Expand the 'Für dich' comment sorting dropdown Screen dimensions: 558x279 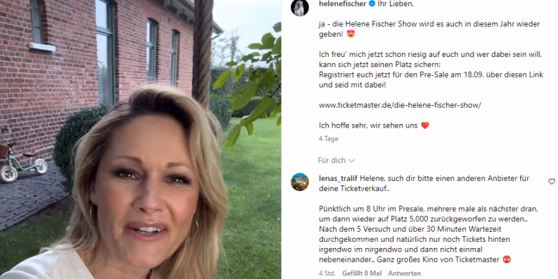tap(336, 161)
